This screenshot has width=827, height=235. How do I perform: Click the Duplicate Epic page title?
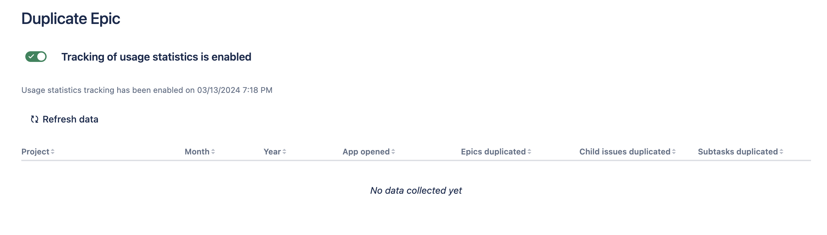pyautogui.click(x=71, y=19)
